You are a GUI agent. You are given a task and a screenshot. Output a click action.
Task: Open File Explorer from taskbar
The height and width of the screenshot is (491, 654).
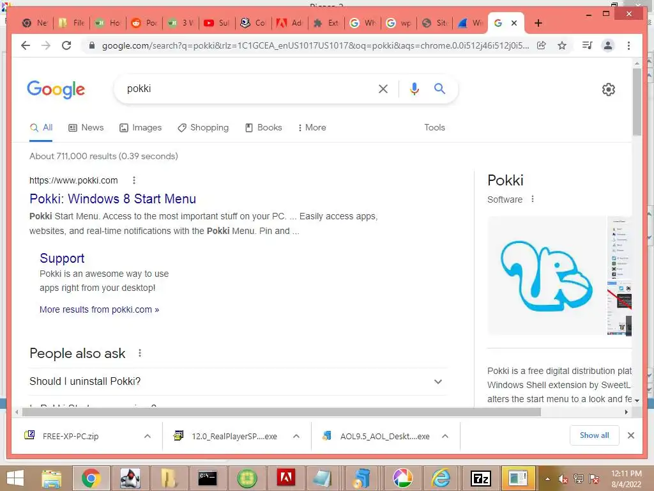pyautogui.click(x=51, y=478)
